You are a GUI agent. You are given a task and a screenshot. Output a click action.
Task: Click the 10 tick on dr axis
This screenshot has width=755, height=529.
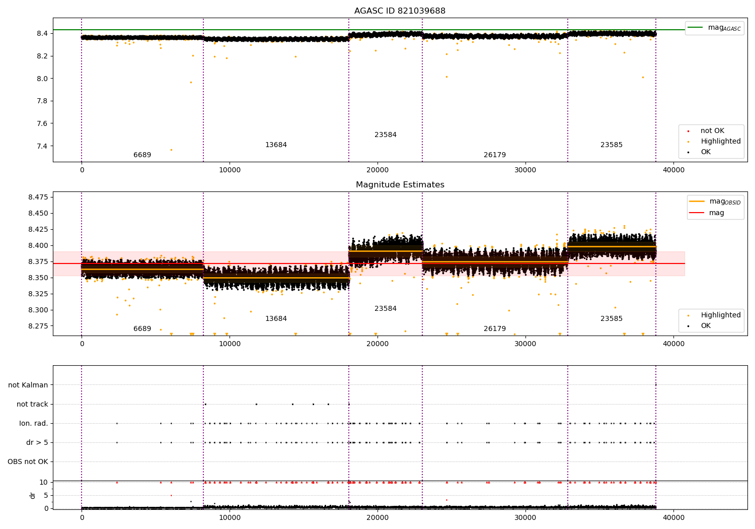[x=44, y=483]
